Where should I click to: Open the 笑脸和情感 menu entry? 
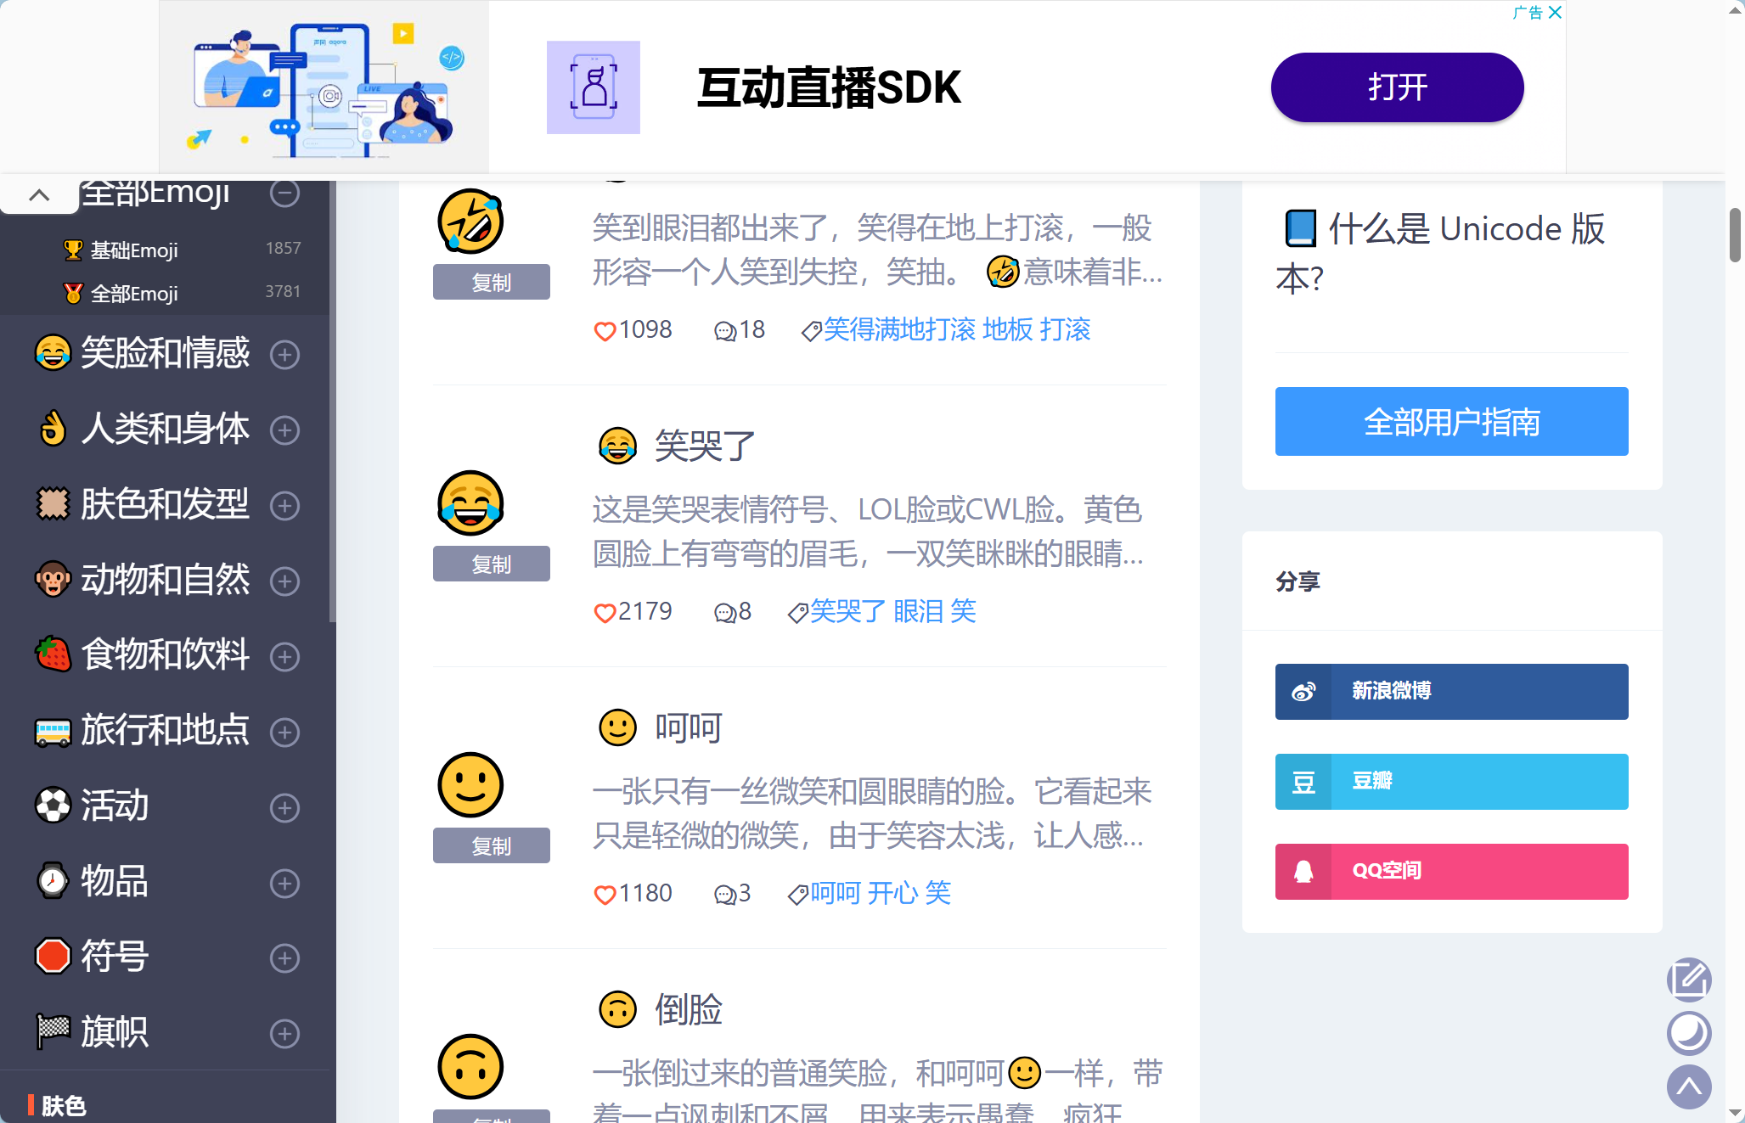click(x=165, y=353)
